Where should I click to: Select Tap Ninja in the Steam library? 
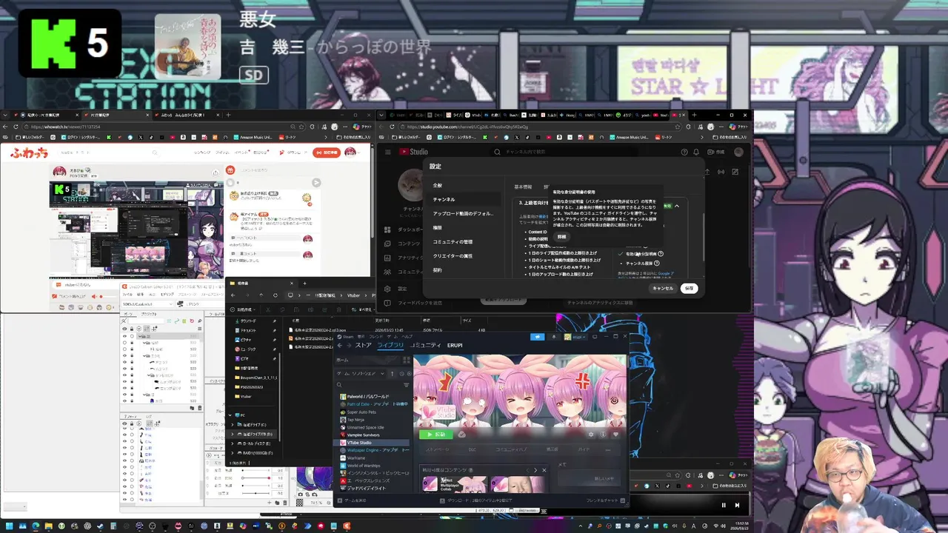pos(355,420)
